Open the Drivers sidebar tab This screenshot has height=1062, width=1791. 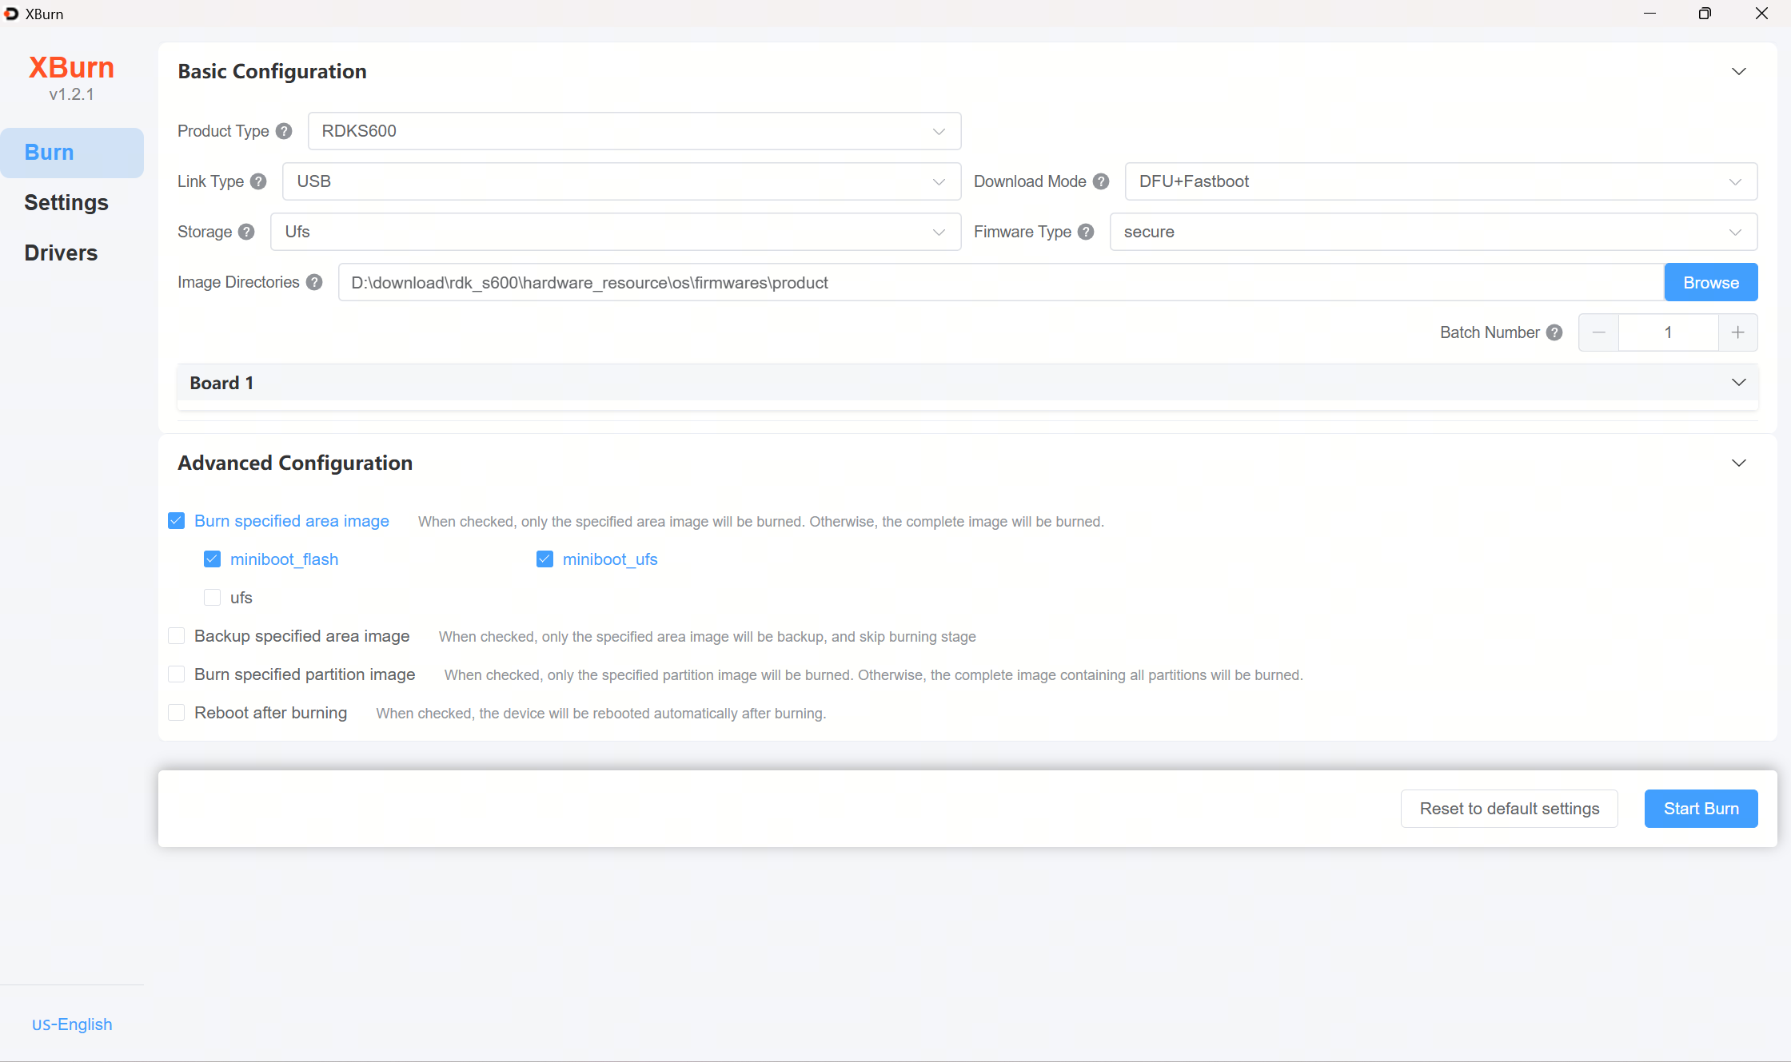coord(72,253)
